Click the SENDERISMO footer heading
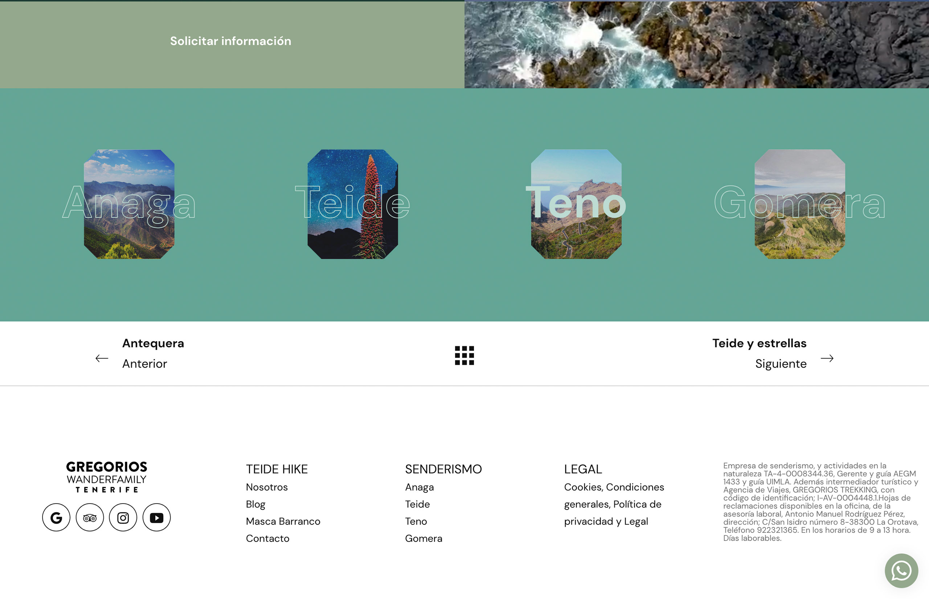 [x=443, y=469]
